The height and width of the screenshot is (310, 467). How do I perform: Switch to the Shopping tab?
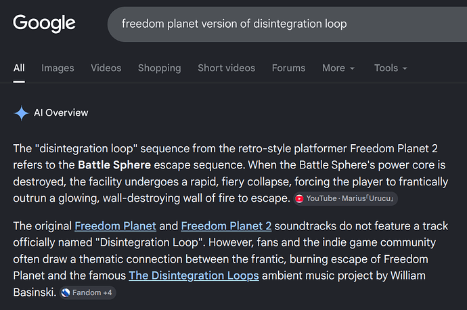(x=159, y=68)
